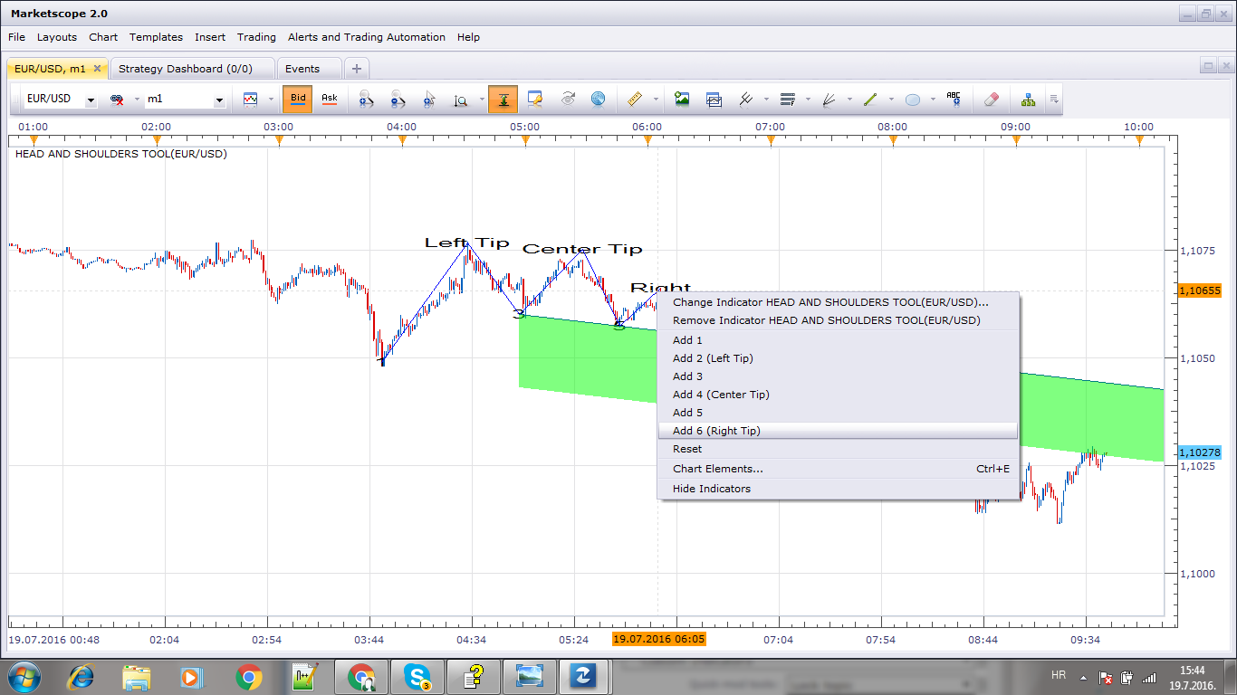Select the fan lines drawing tool
Viewport: 1237px width, 695px height.
point(829,99)
